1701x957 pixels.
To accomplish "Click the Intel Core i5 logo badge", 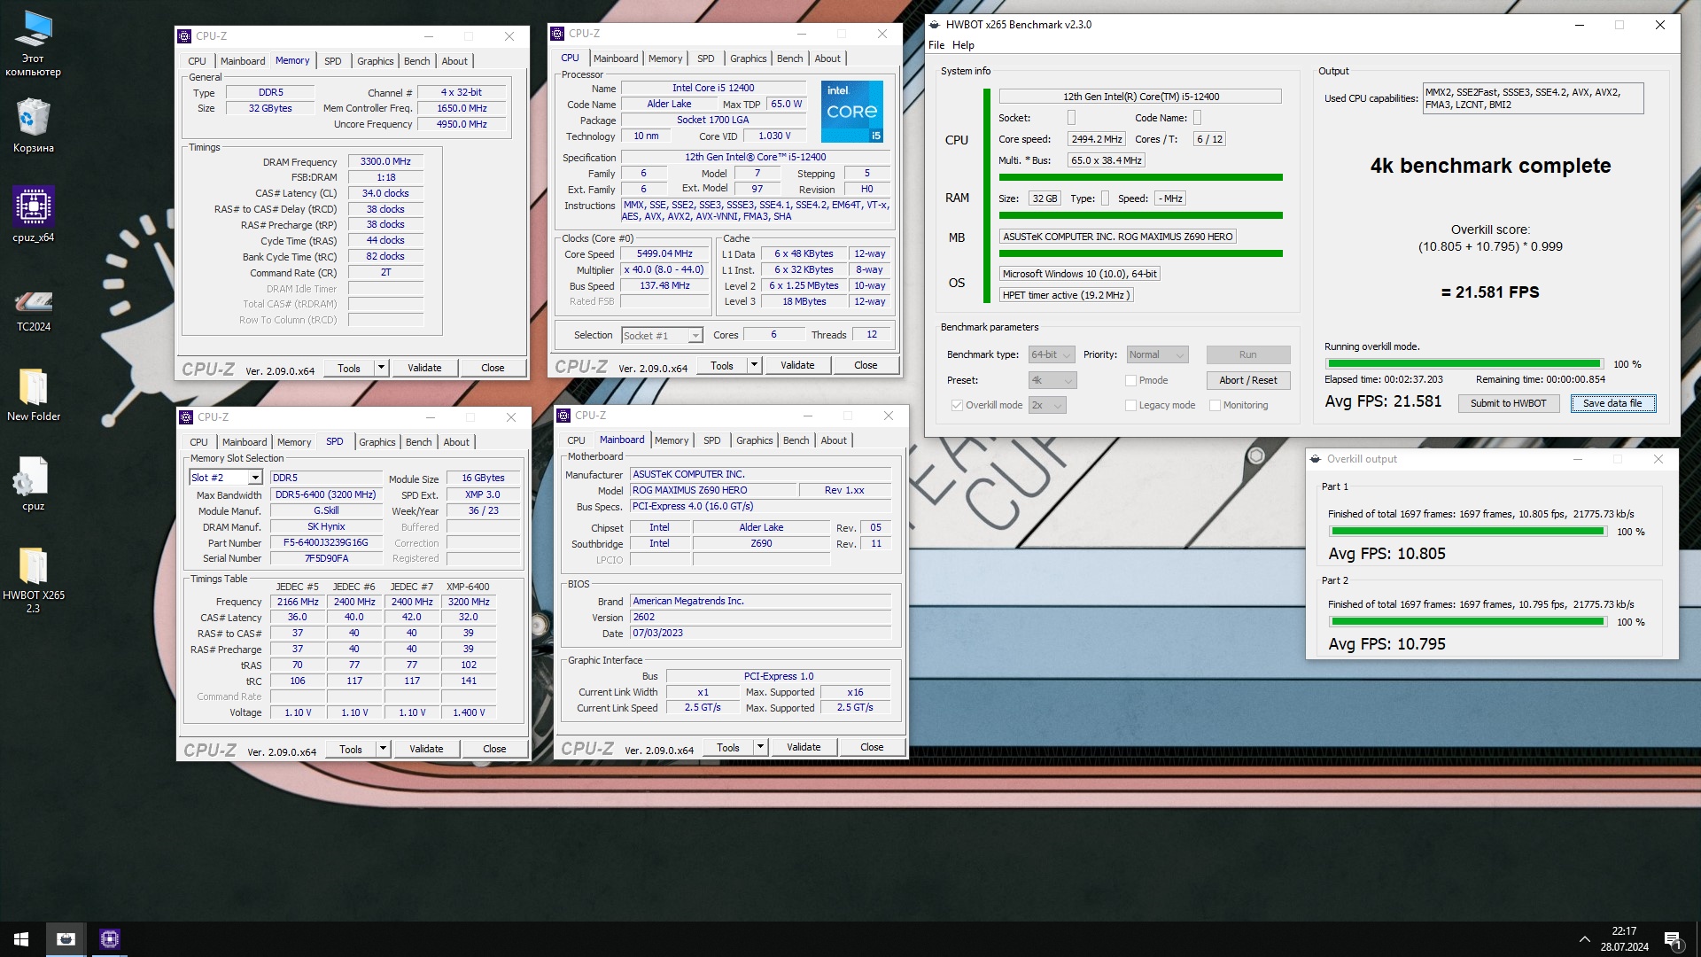I will 851,112.
